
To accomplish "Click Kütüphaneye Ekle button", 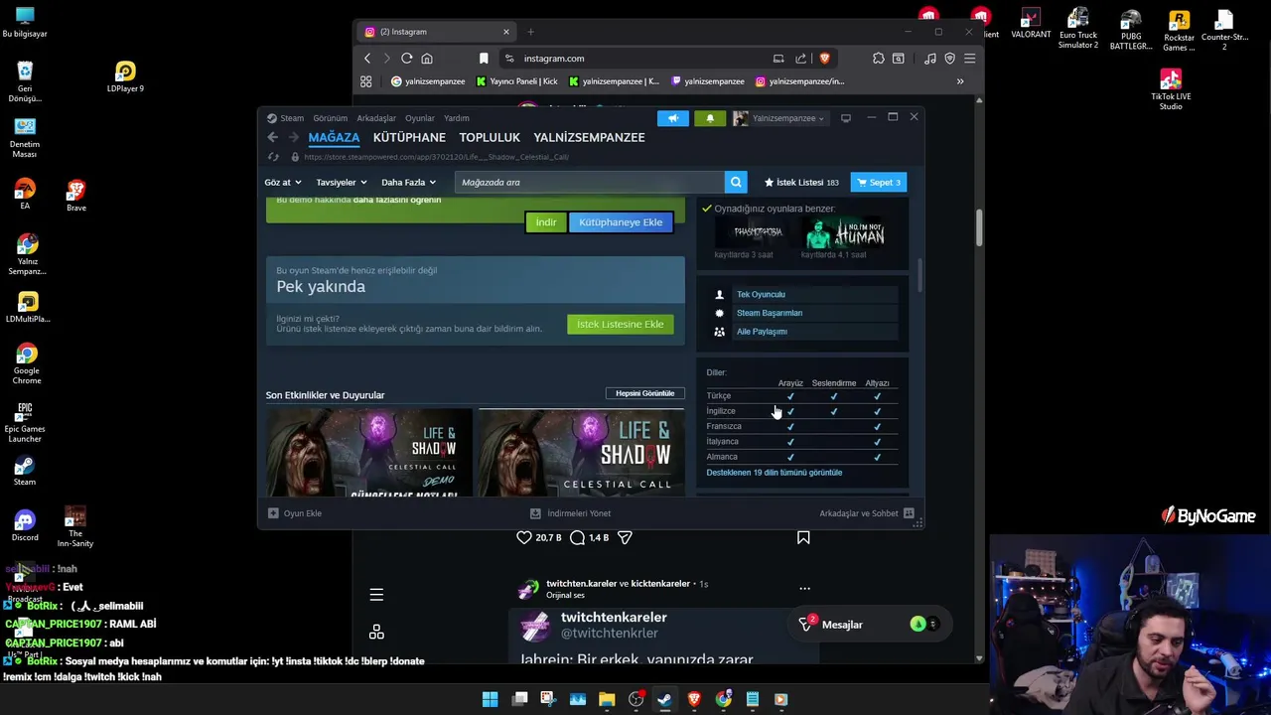I will coord(621,222).
